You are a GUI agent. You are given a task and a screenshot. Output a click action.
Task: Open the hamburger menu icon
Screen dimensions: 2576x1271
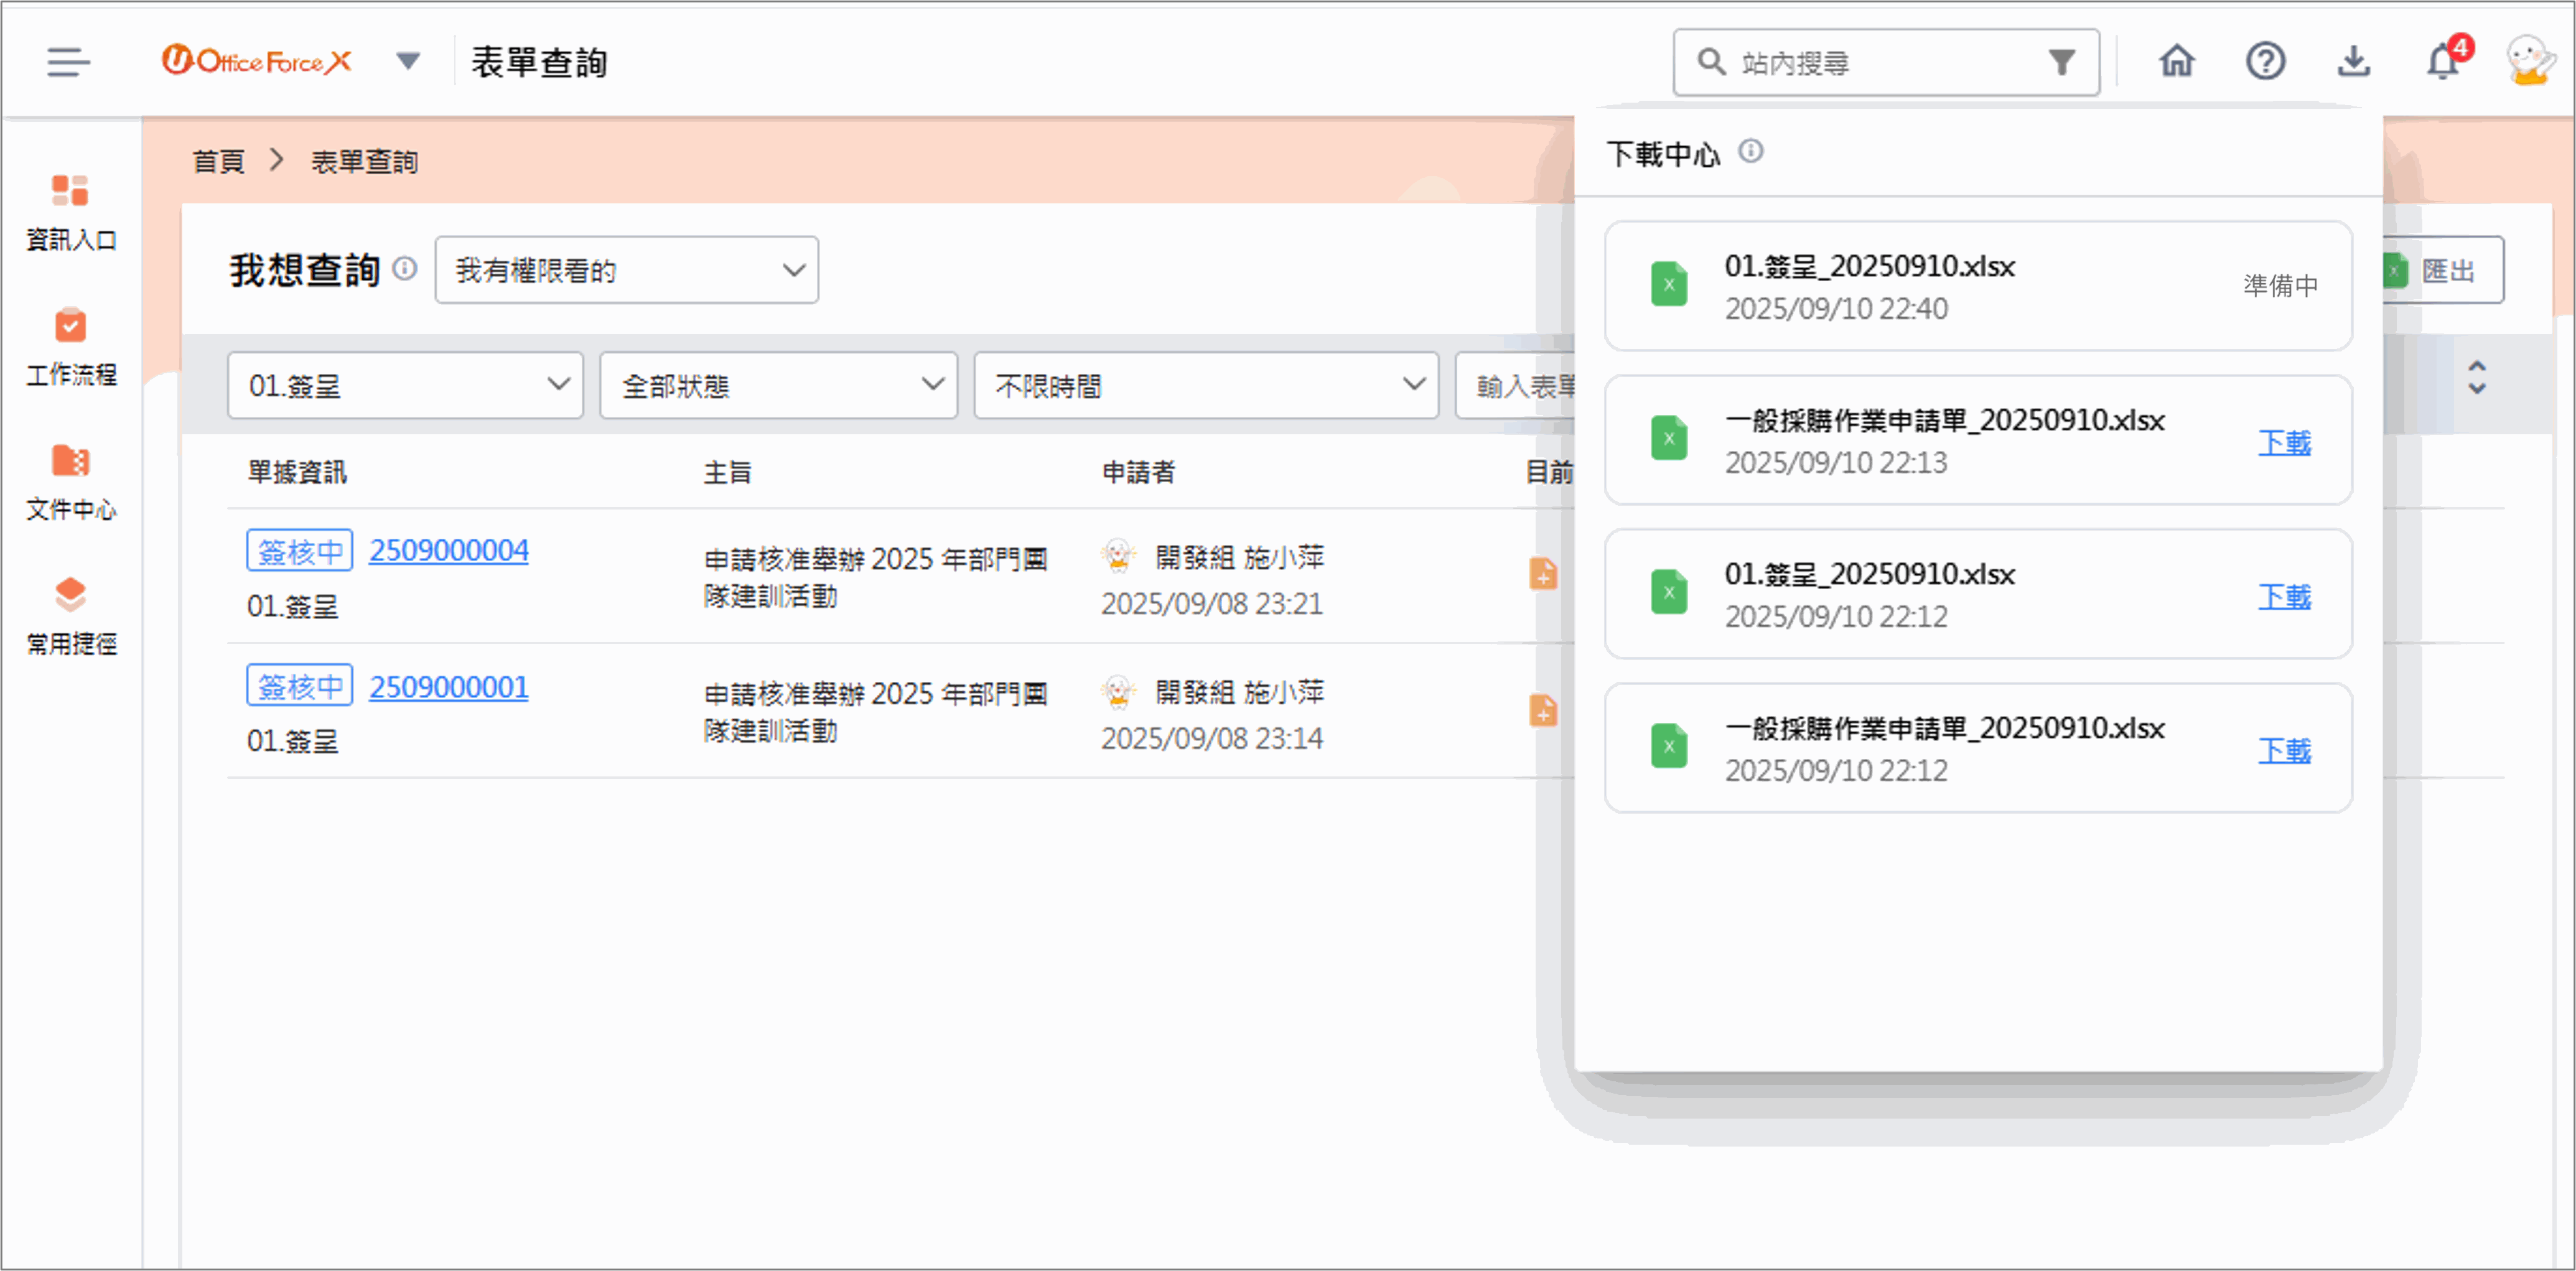[68, 62]
